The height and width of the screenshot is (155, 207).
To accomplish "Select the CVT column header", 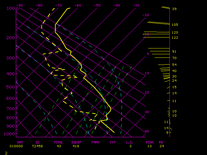I will tap(113, 142).
